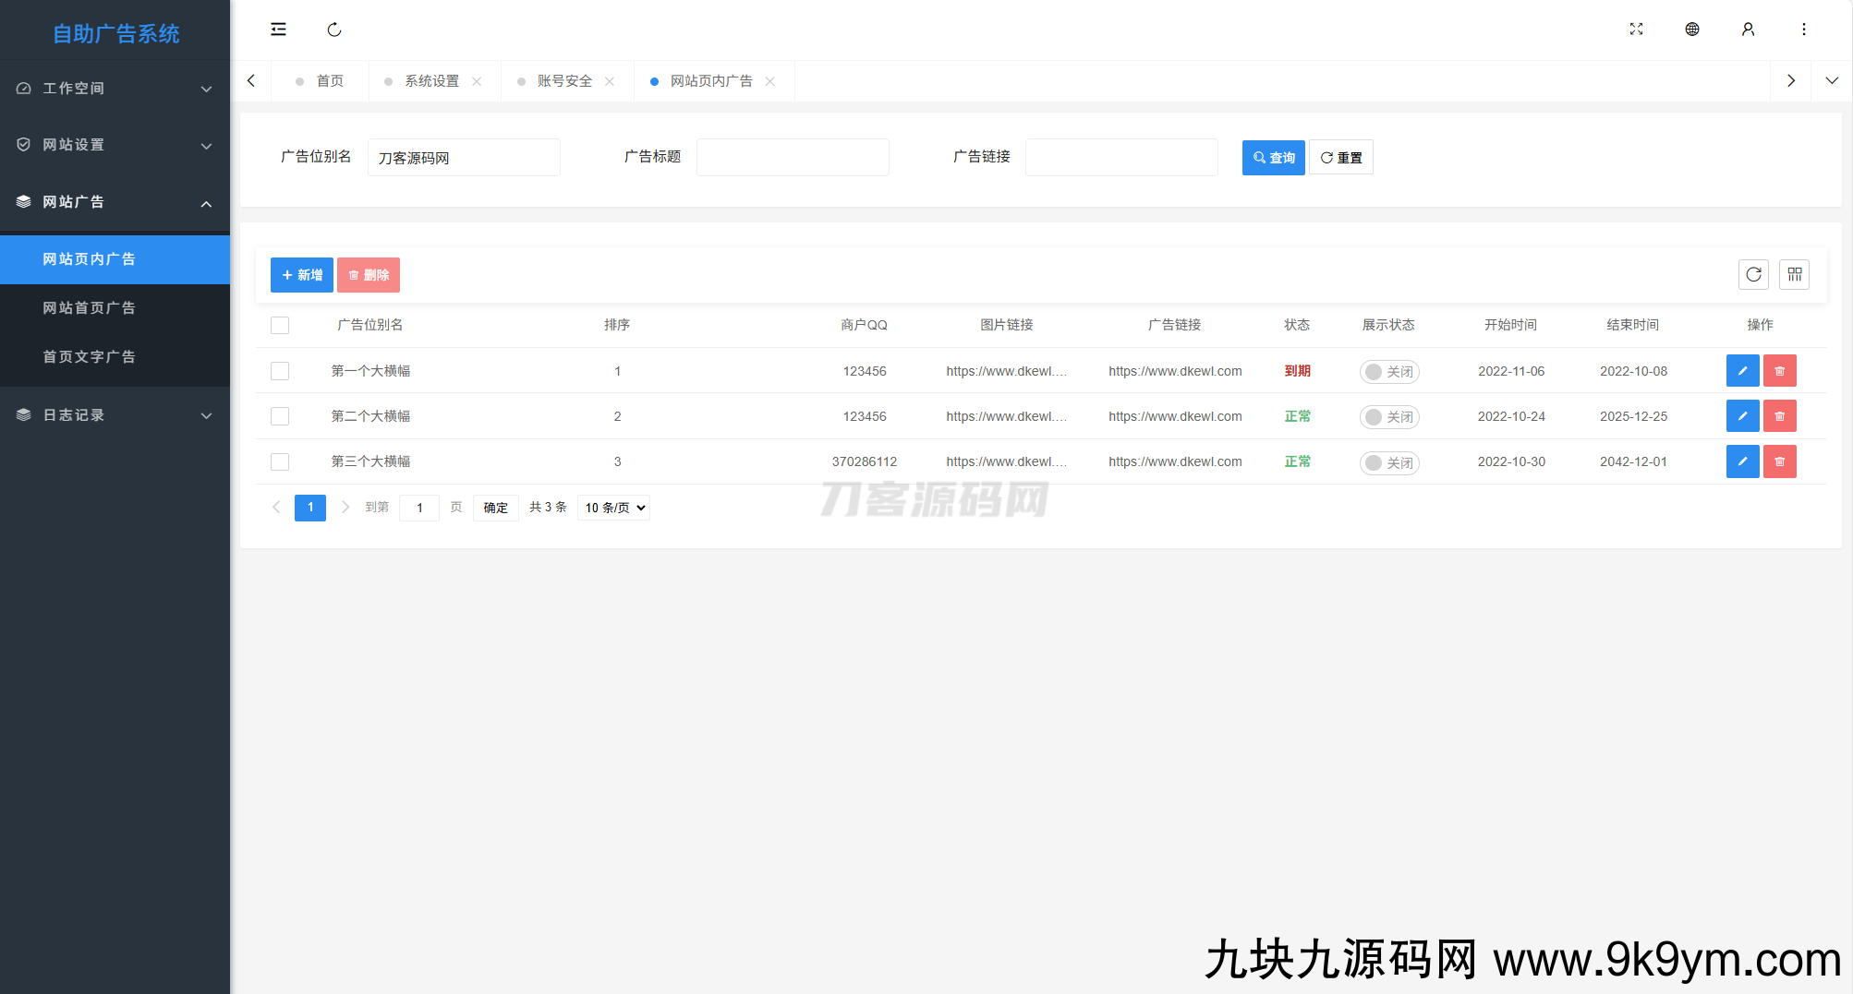The width and height of the screenshot is (1853, 994).
Task: Expand the 工作空间 sidebar menu
Action: tap(115, 89)
